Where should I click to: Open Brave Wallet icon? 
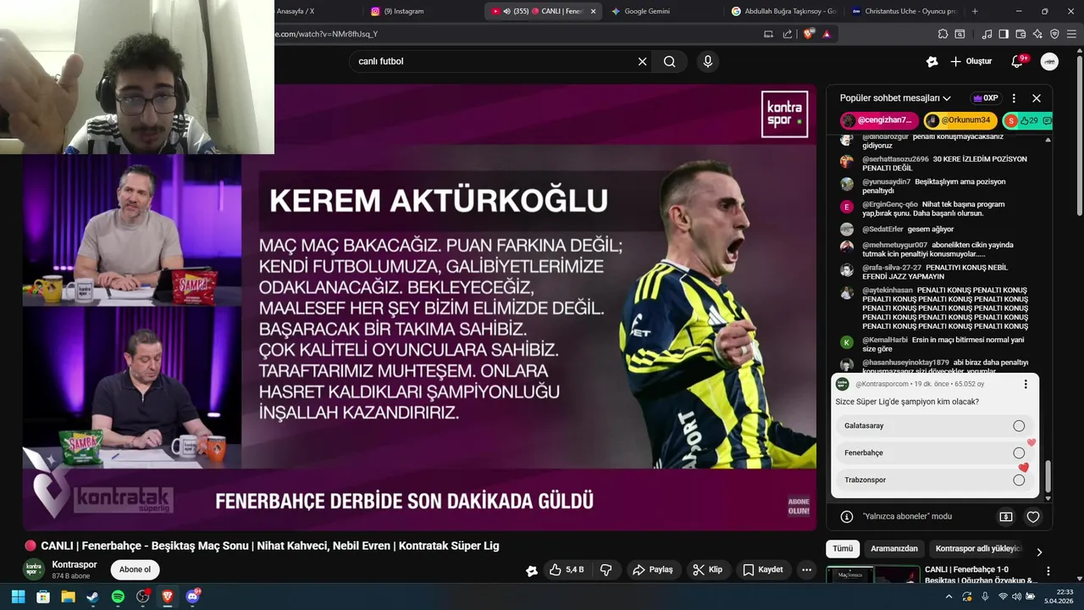pos(1020,34)
